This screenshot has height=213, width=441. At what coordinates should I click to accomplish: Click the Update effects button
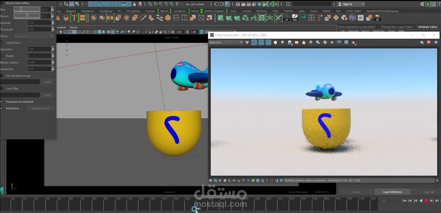click(41, 108)
